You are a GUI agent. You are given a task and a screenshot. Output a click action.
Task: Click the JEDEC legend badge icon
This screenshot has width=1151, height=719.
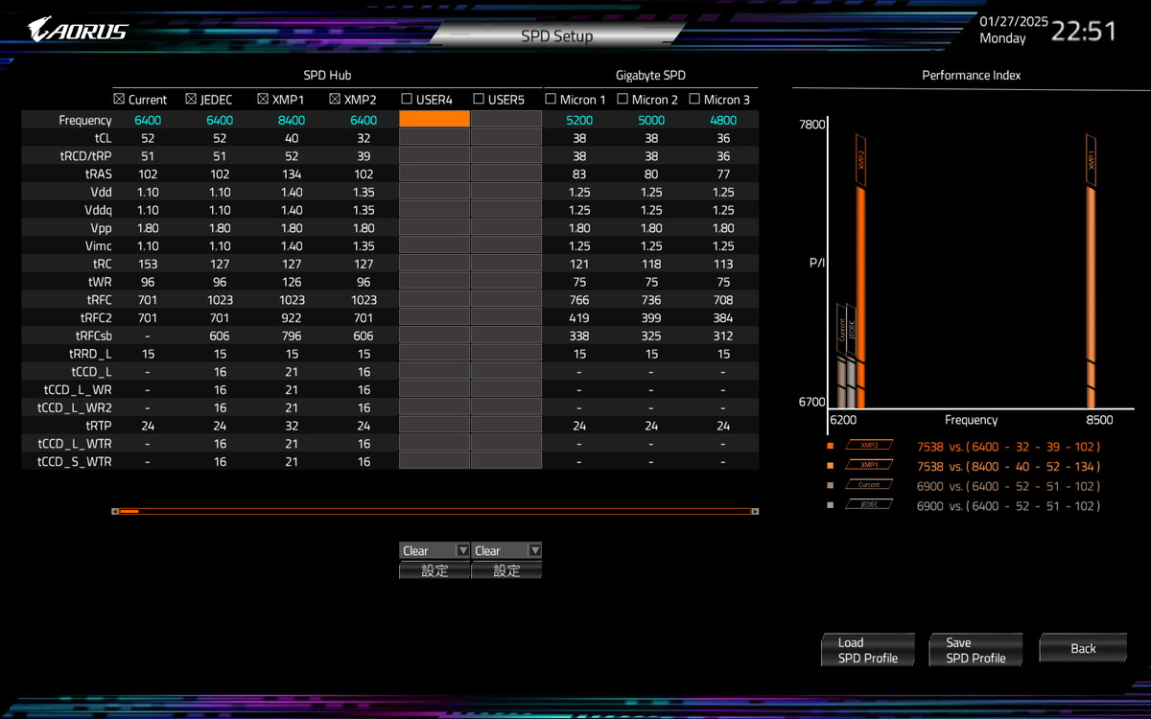(869, 504)
